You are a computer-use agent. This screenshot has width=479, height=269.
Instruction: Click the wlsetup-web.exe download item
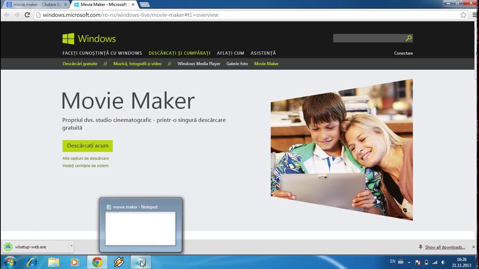click(x=36, y=247)
